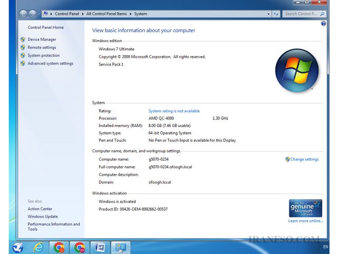Viewport: 338px width, 254px height.
Task: Click the Back navigation arrow button
Action: coord(23,14)
